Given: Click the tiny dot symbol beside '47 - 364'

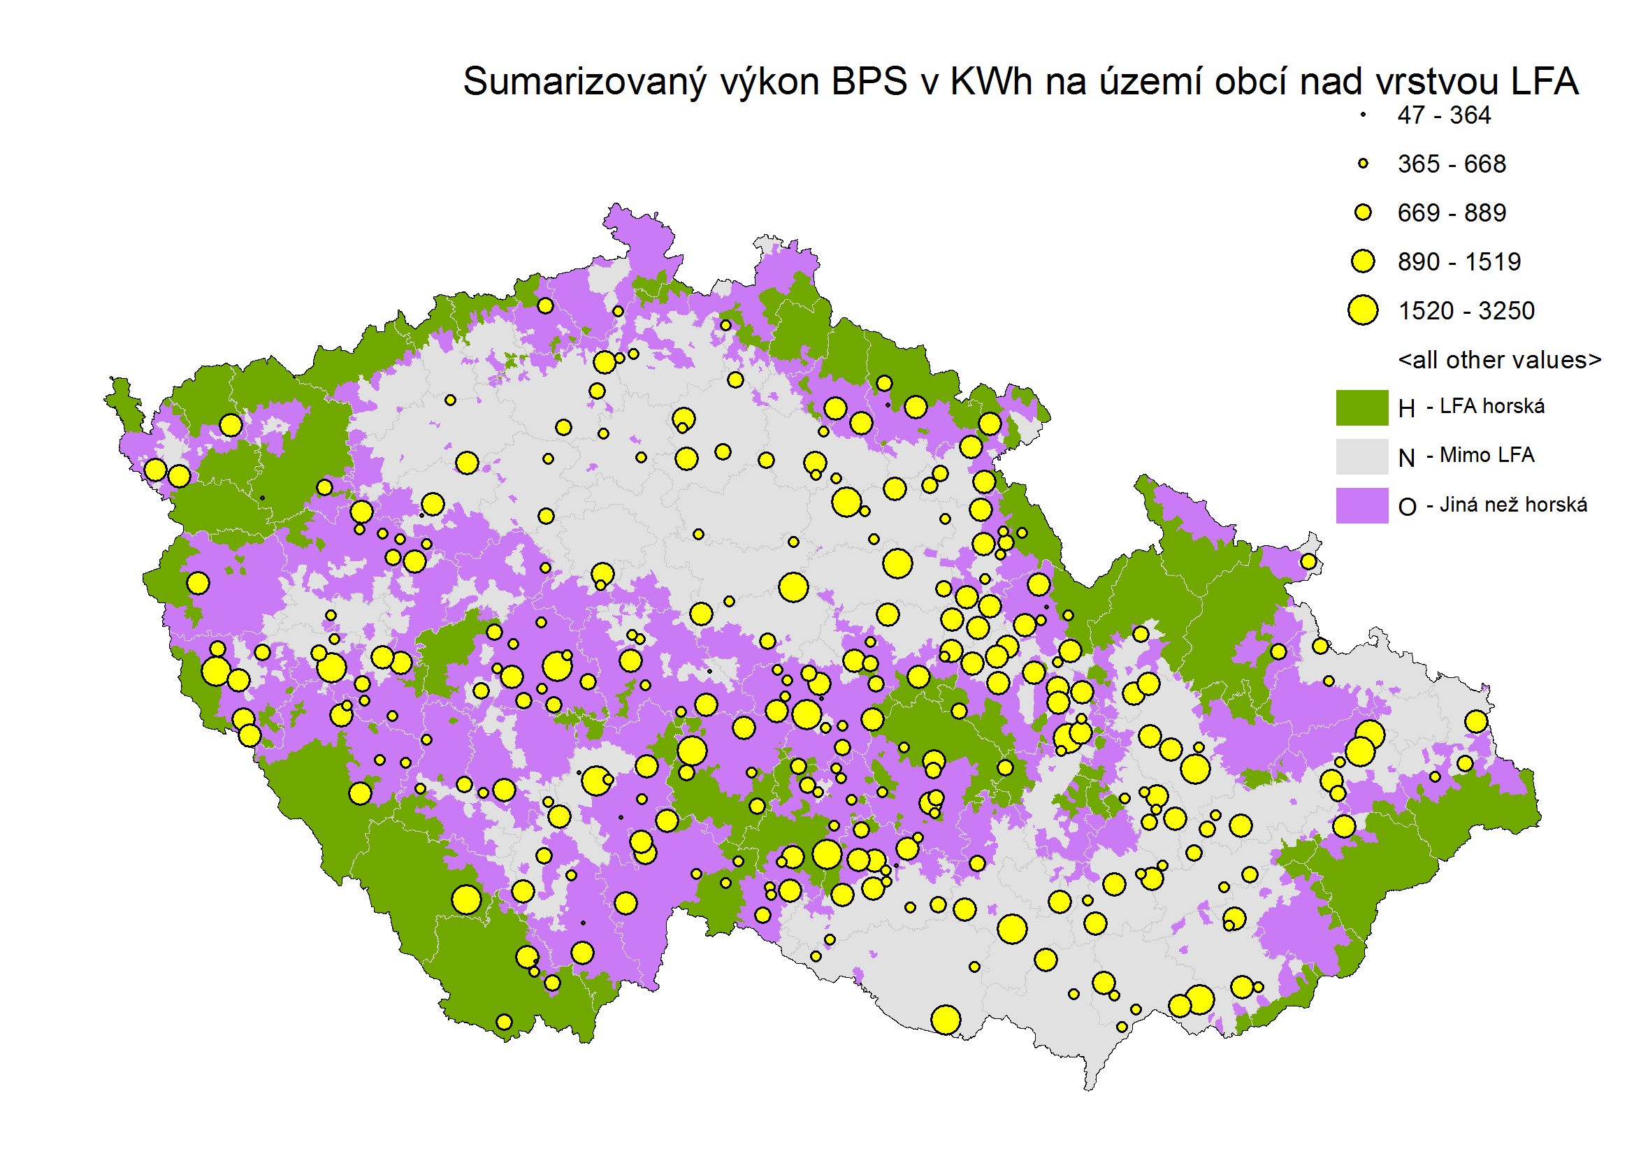Looking at the screenshot, I should (x=1363, y=115).
